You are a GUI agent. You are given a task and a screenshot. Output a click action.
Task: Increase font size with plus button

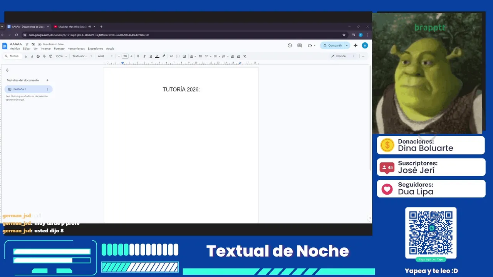131,56
